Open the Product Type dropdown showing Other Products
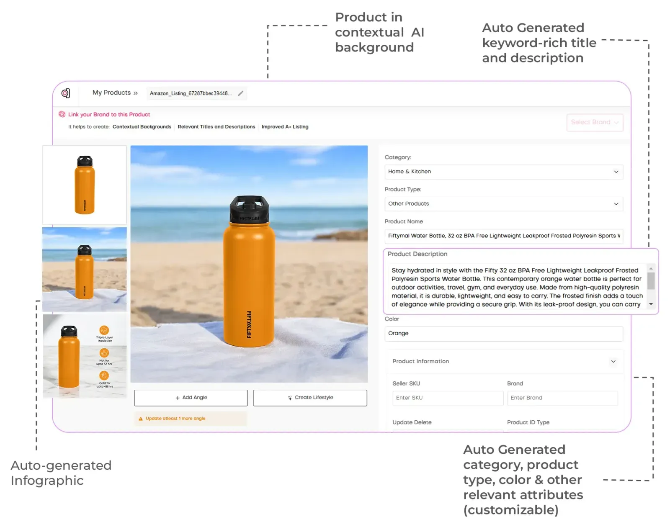Screen dimensions: 670x527 (504, 204)
